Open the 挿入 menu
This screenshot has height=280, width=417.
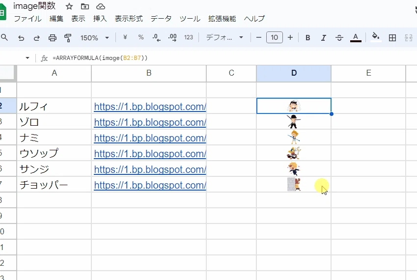(100, 19)
